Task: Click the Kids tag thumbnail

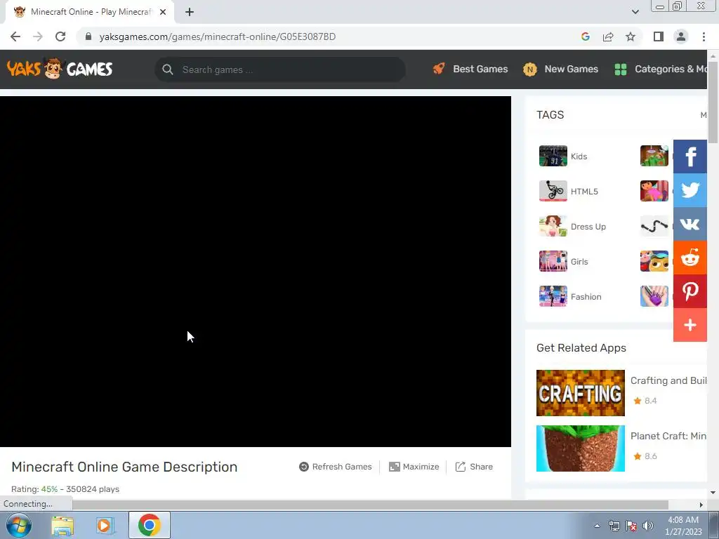Action: (x=553, y=156)
